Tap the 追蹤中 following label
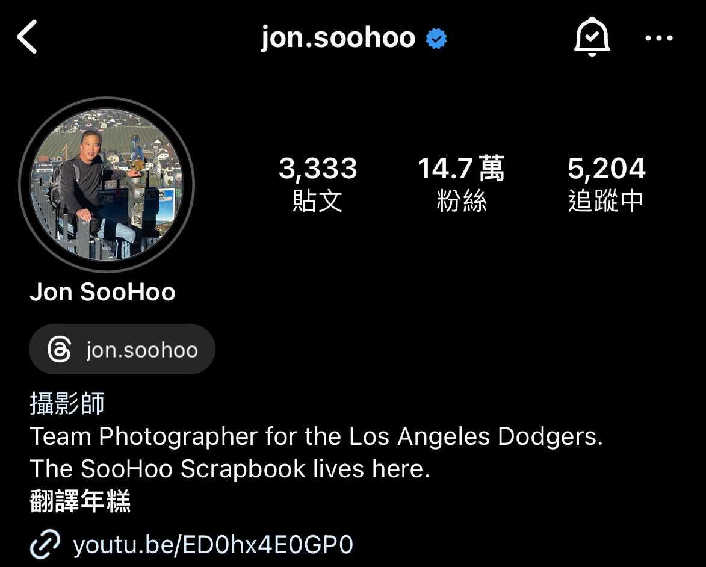 606,201
